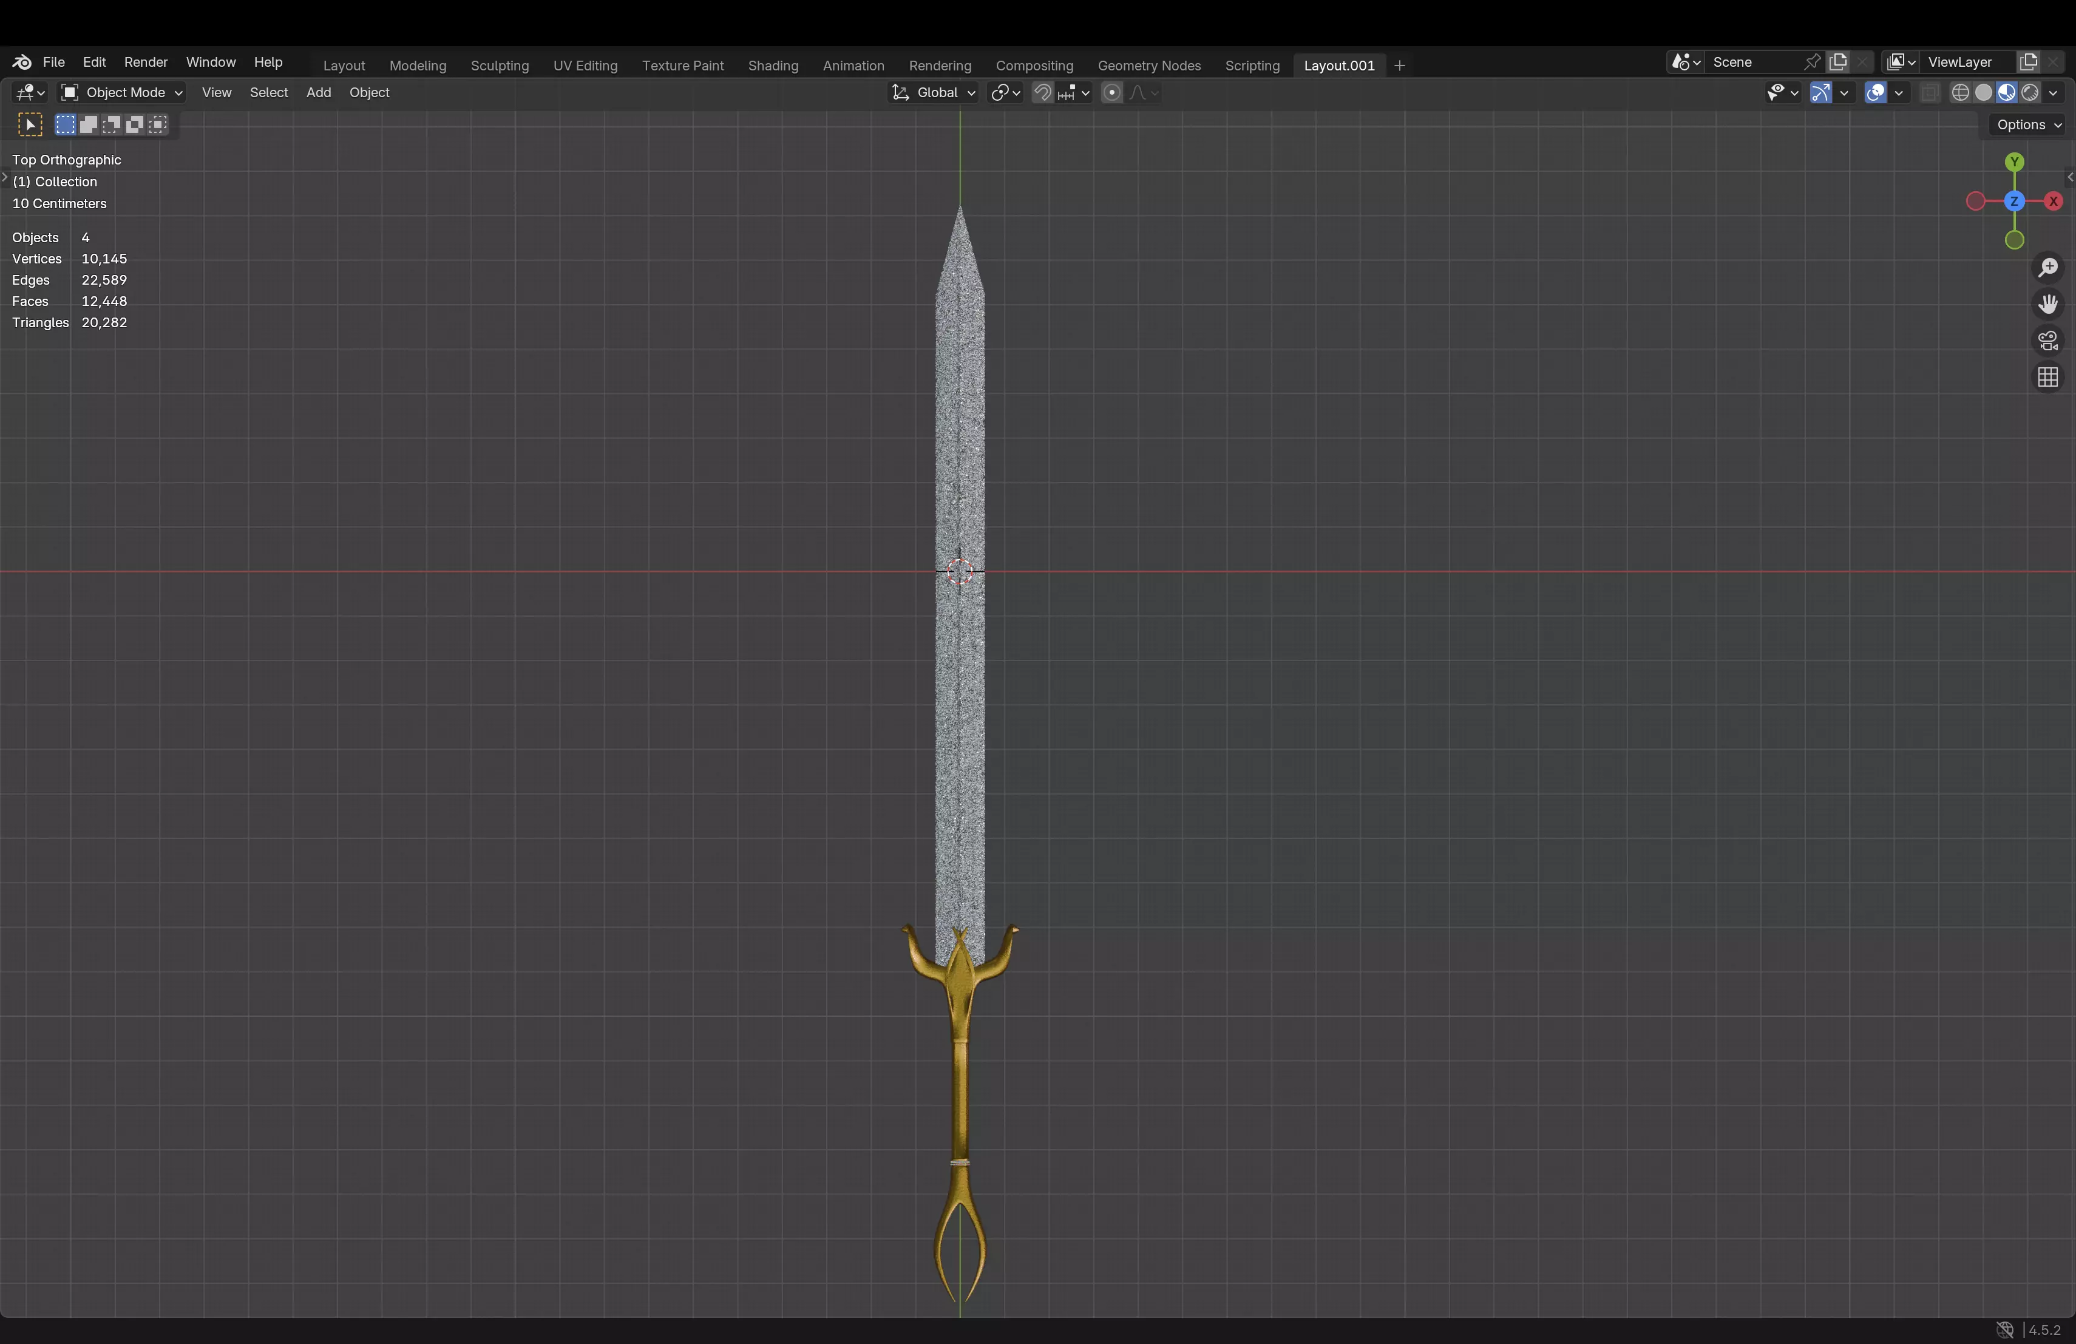This screenshot has width=2076, height=1344.
Task: Open the Render menu
Action: coord(146,62)
